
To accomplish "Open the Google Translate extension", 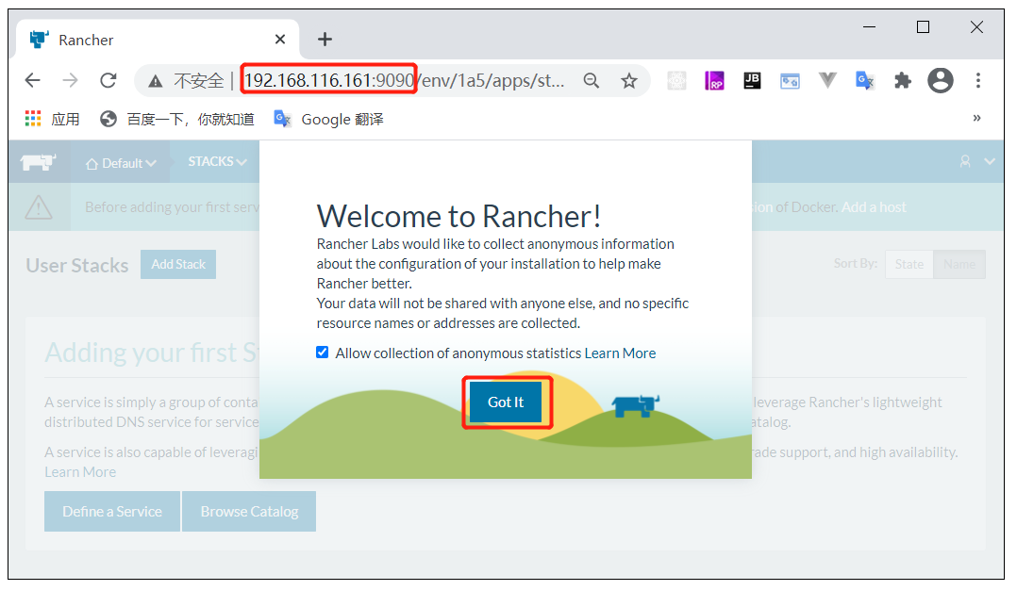I will coord(865,81).
